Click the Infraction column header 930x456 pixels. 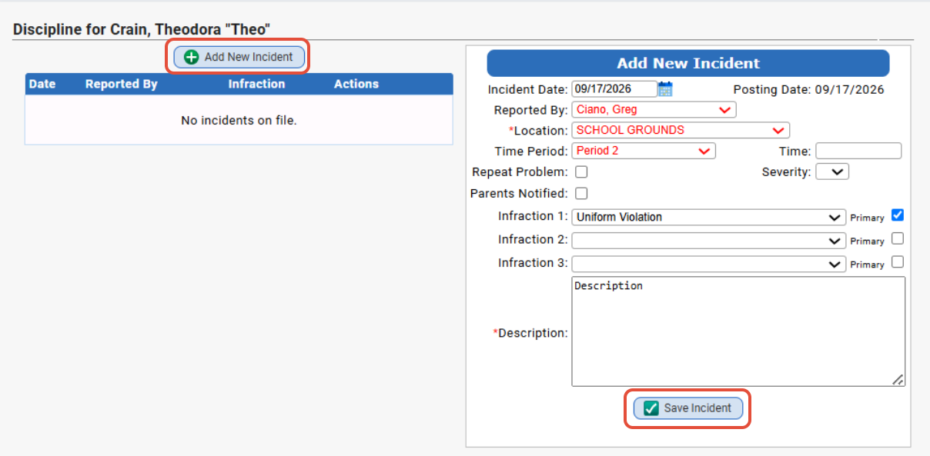coord(256,84)
